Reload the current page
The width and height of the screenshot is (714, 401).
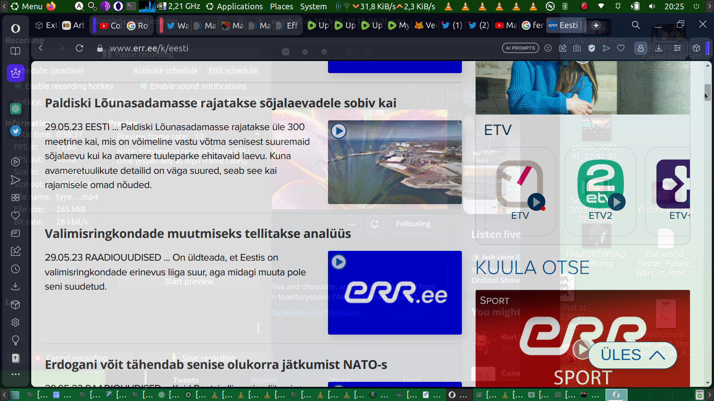(79, 48)
